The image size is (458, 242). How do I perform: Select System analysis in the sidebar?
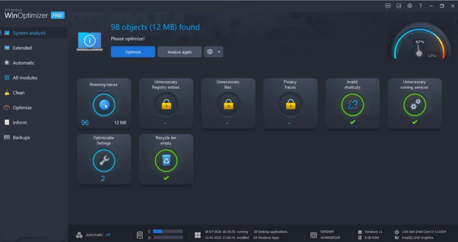(x=34, y=33)
